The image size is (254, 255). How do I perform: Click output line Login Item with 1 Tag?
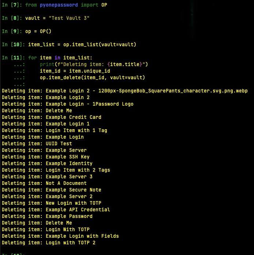55,130
